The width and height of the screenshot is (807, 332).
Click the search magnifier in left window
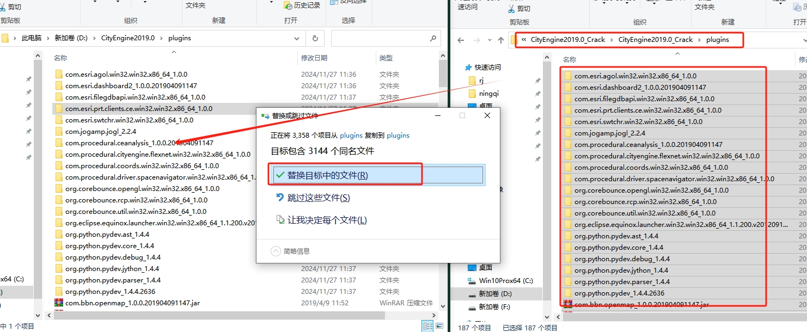coord(433,39)
